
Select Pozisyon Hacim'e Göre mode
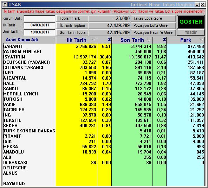pyautogui.click(x=153, y=32)
